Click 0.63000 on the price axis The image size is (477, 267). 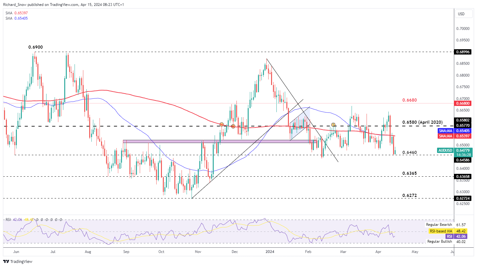(x=463, y=192)
